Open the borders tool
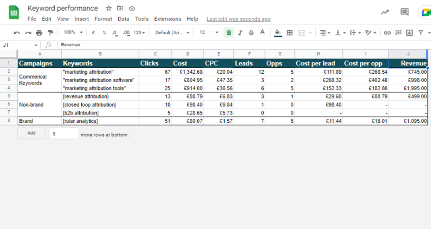 (290, 33)
